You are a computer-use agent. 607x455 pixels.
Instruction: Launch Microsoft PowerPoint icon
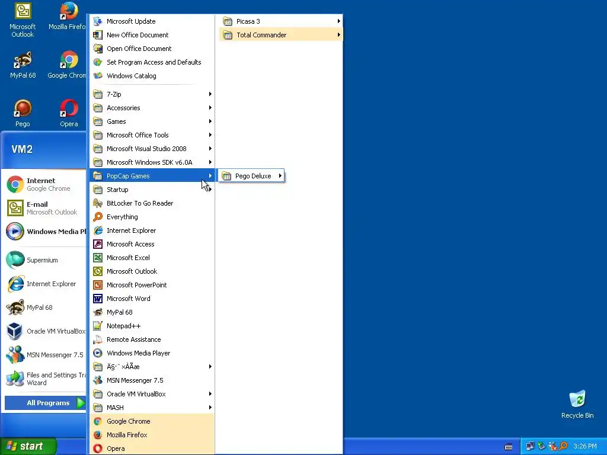(x=98, y=285)
